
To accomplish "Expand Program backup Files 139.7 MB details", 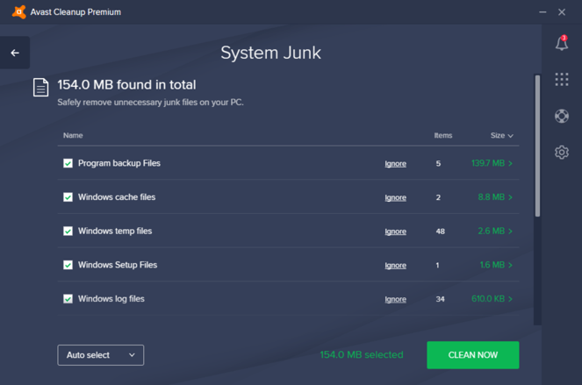I will 492,163.
